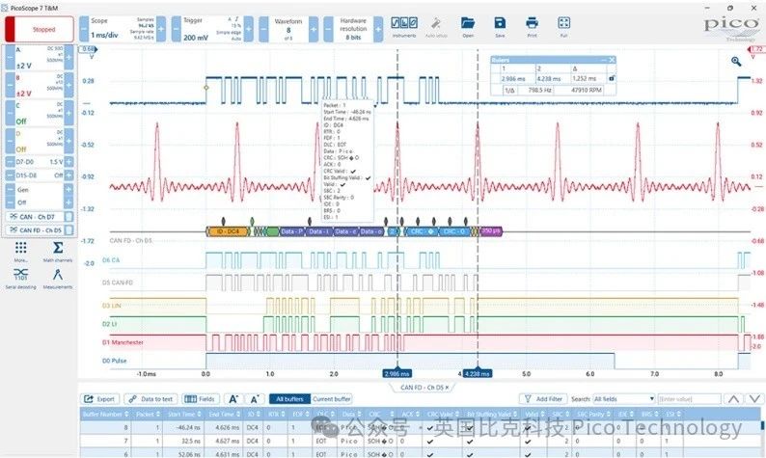This screenshot has width=766, height=458.
Task: Open the Instruments panel
Action: 403,26
